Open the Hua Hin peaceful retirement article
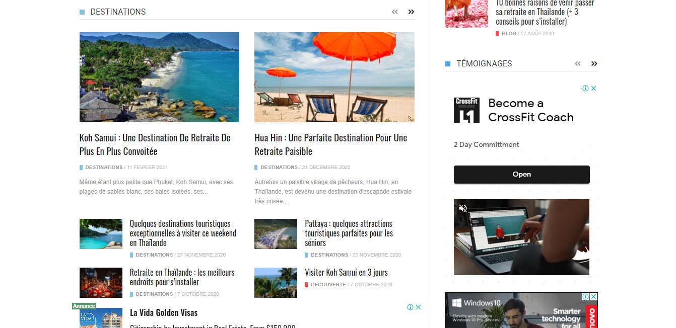The width and height of the screenshot is (676, 328). 330,144
